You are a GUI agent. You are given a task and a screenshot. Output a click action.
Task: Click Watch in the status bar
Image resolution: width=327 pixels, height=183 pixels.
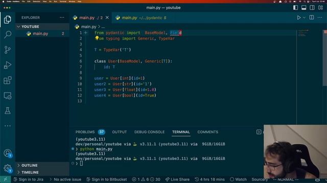click(238, 179)
